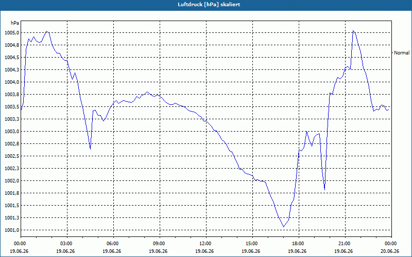Click the 19.06.26 date under 12:00
Image resolution: width=412 pixels, height=257 pixels.
tap(204, 251)
